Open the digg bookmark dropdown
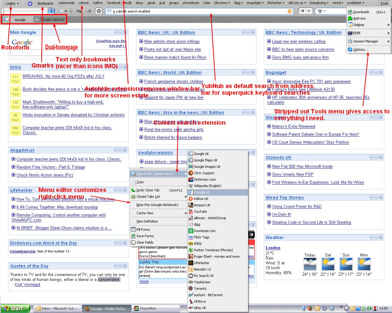392x313 pixels. click(239, 3)
